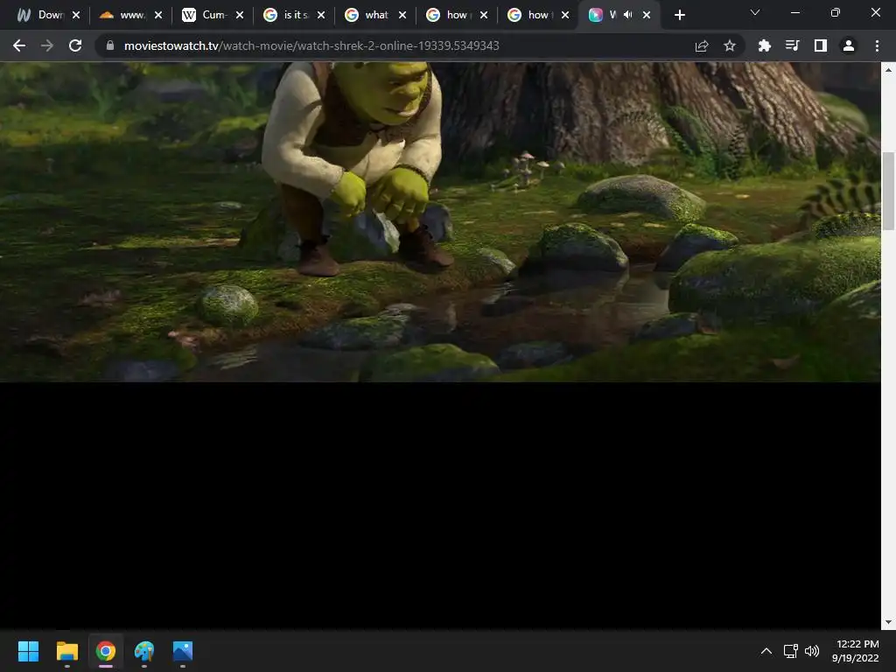This screenshot has height=672, width=896.
Task: Open the Windows Start menu
Action: [28, 651]
